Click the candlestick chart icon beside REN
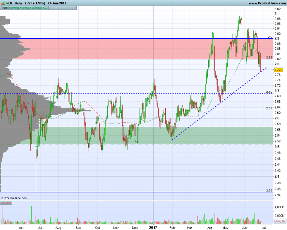 3,3
